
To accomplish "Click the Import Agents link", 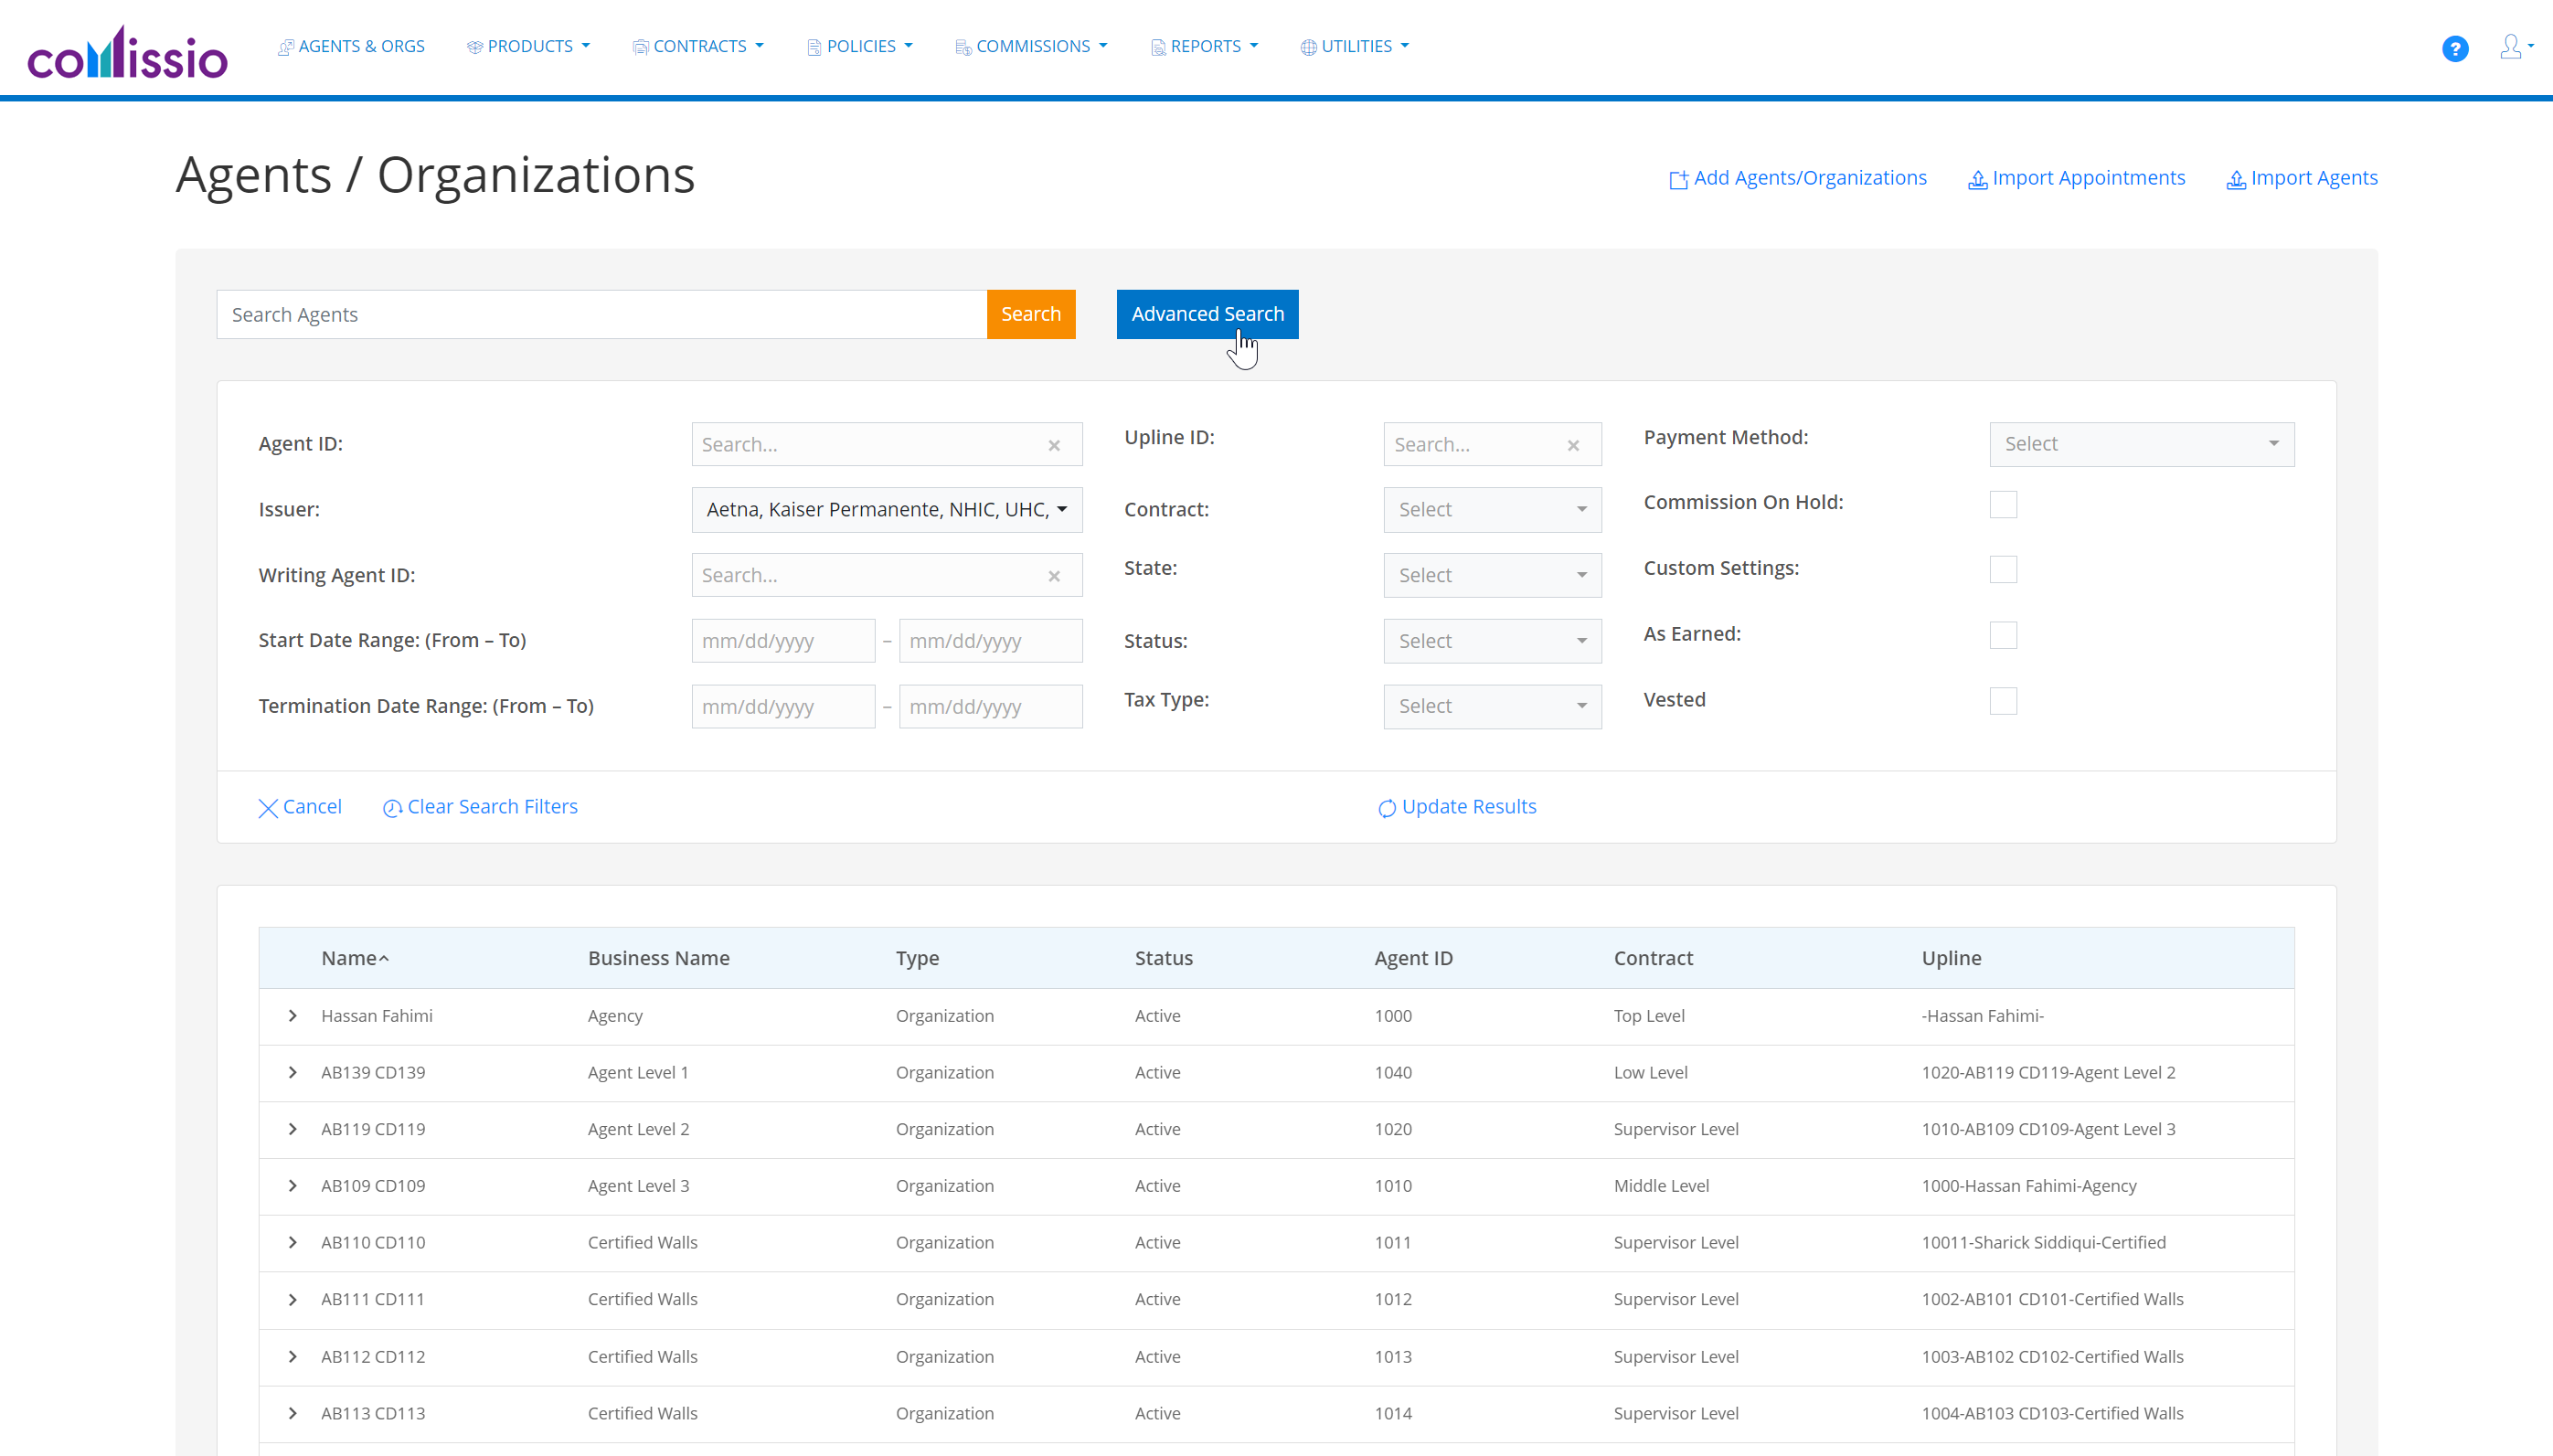I will (2302, 178).
